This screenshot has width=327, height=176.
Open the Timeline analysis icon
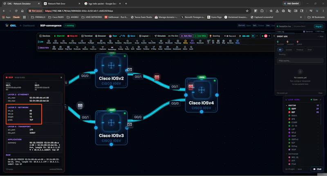pos(146,48)
